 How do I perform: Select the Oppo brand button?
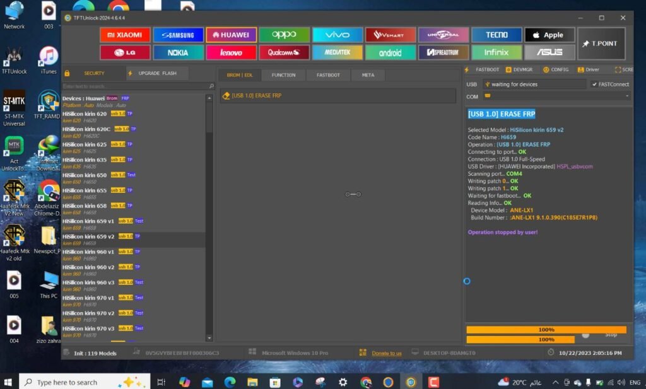coord(285,35)
